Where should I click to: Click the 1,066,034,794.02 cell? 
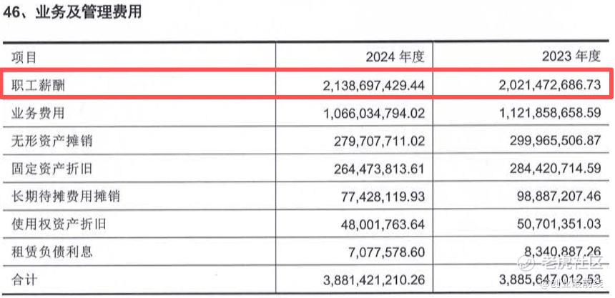coord(374,113)
